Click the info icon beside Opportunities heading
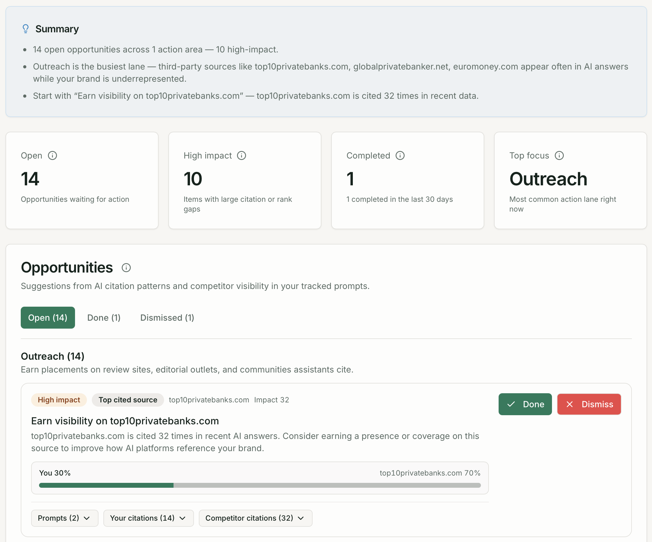The image size is (652, 542). 126,268
